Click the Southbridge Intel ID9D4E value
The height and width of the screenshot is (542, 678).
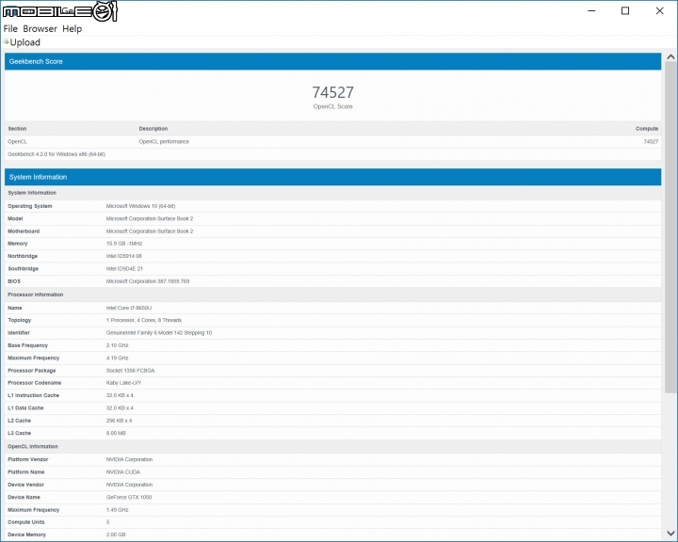124,269
